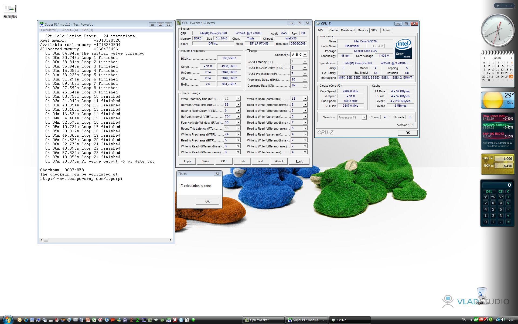This screenshot has height=324, width=518.
Task: Open Refresh Cycle Time (tRFC) dropdown
Action: pyautogui.click(x=238, y=104)
